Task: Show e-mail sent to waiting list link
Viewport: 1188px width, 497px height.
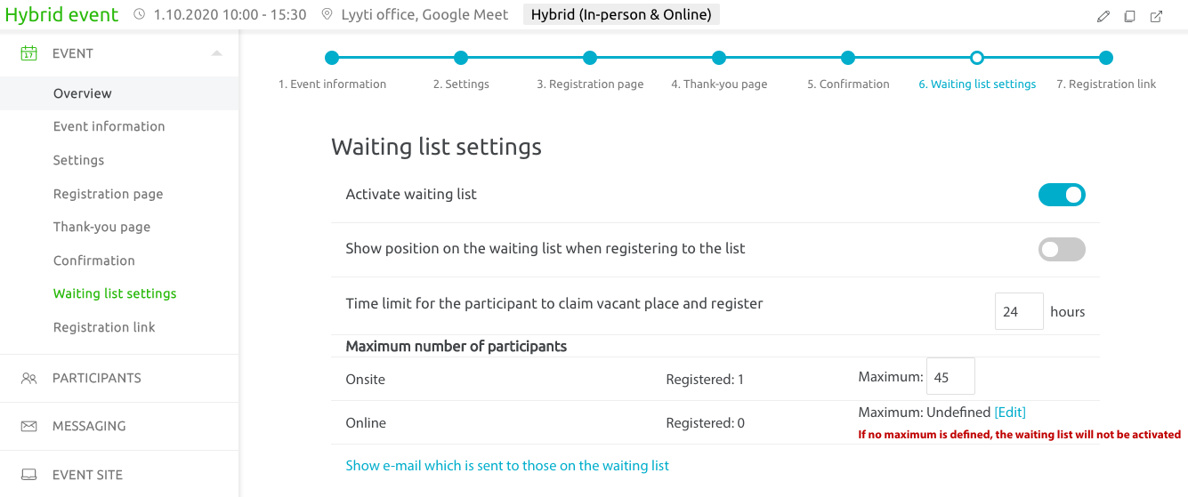Action: click(x=507, y=465)
